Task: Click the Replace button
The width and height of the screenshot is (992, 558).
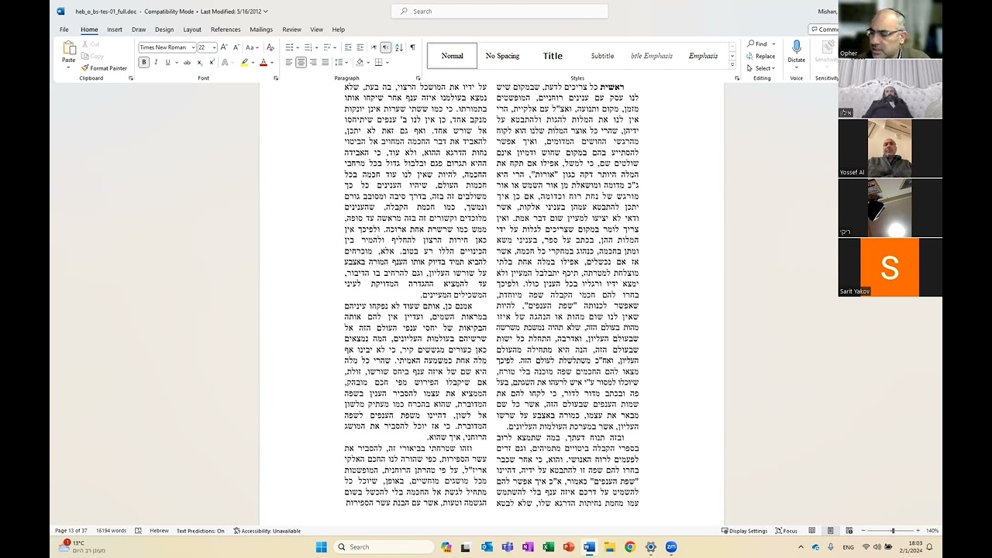Action: 761,56
